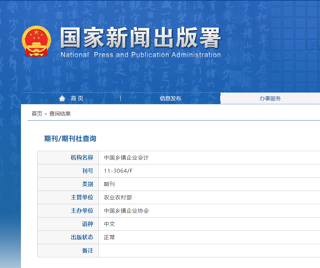Open the 首页 navigation tab
Viewport: 320px width, 268px height.
click(x=77, y=98)
